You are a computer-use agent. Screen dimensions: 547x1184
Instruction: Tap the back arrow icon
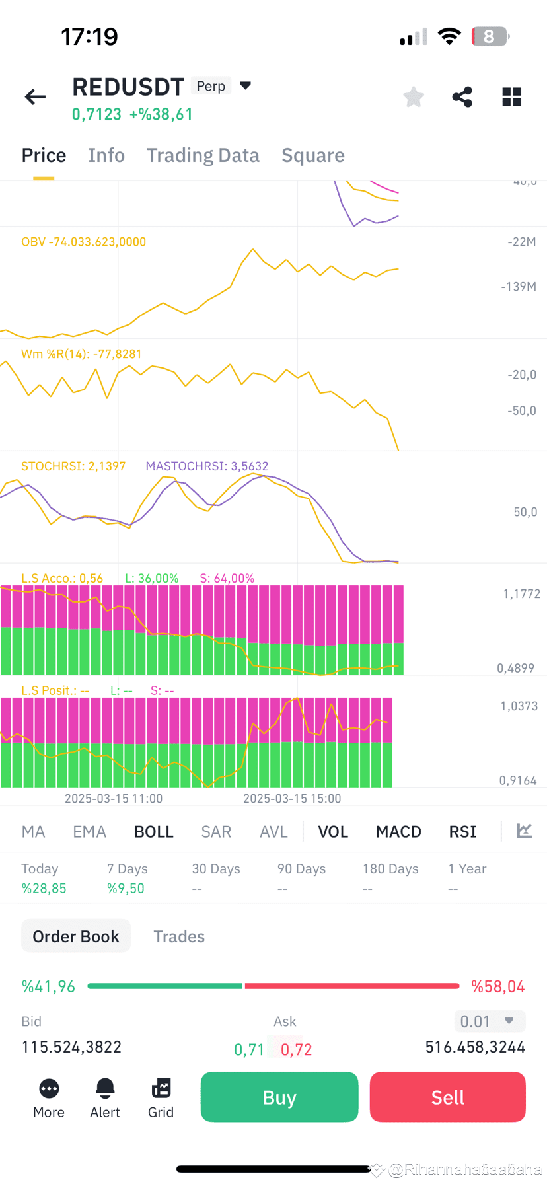(36, 97)
